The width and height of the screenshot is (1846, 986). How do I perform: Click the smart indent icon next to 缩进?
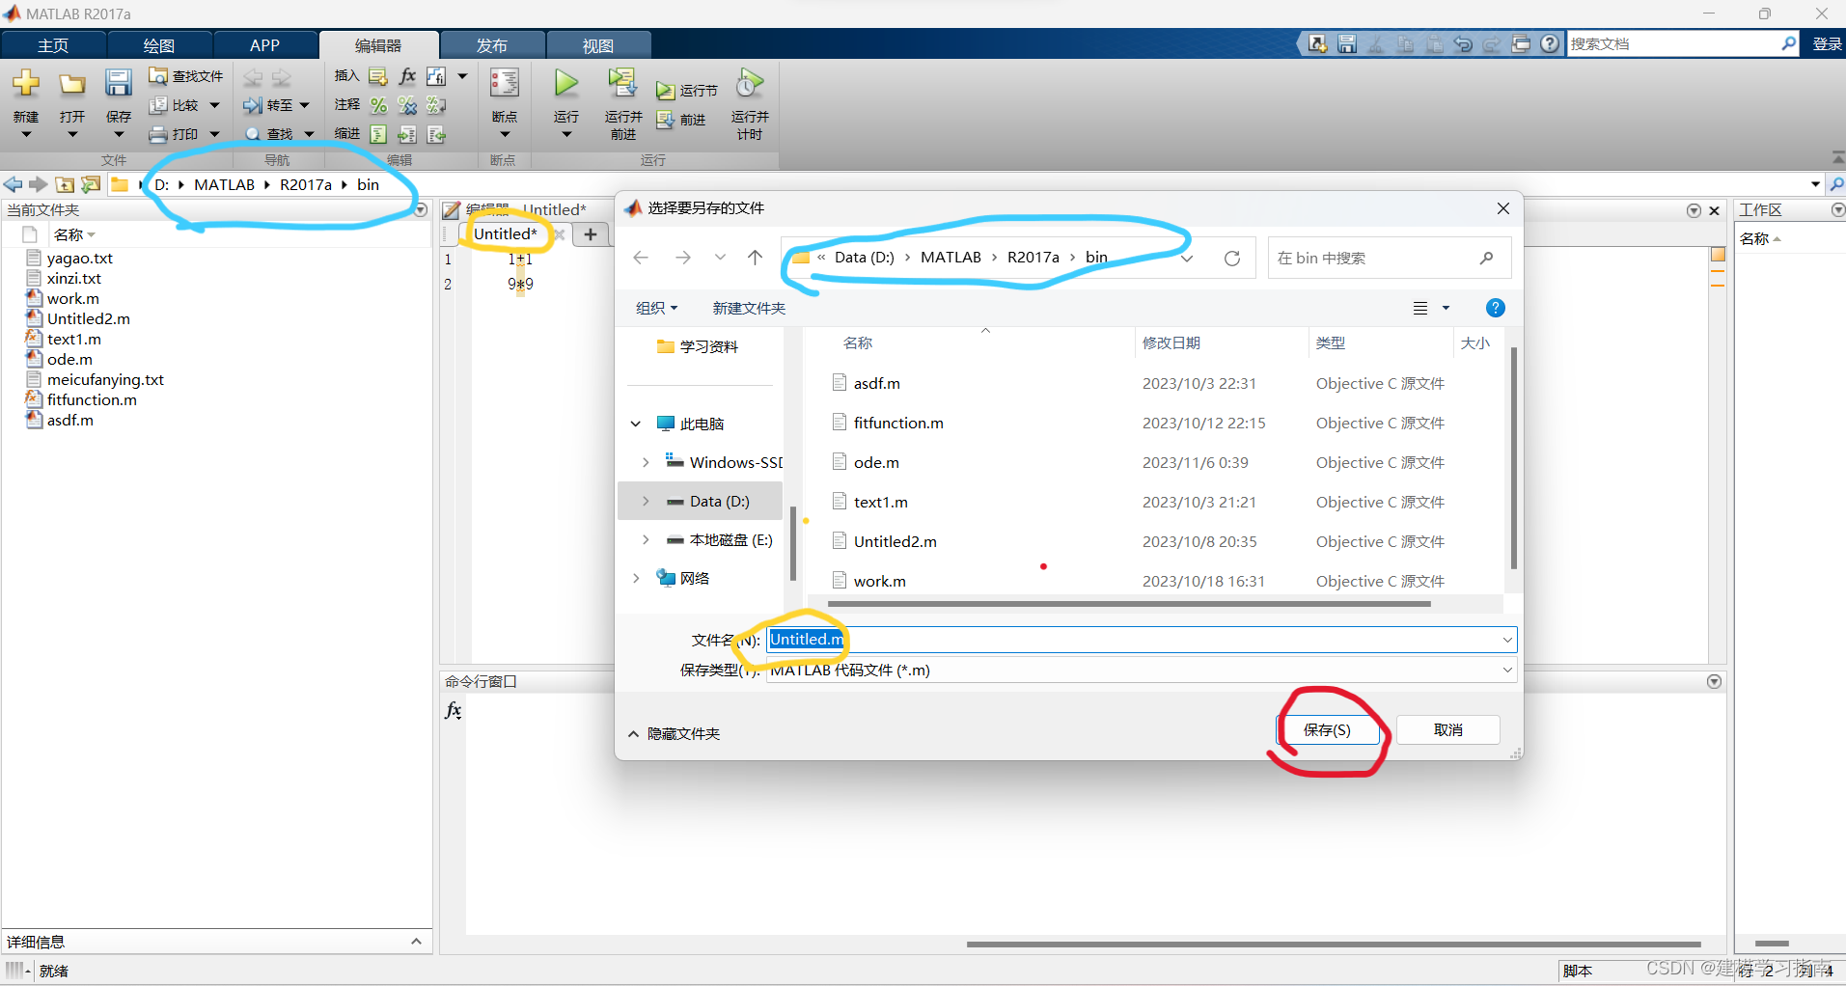[378, 134]
